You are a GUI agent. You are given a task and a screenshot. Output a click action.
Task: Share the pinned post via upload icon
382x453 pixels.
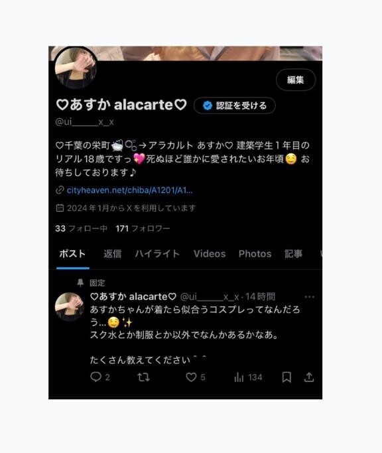[x=309, y=377]
